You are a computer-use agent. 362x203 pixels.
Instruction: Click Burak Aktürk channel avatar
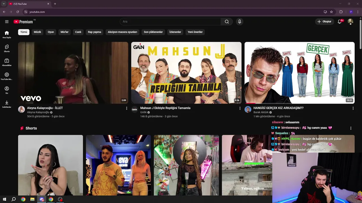tap(248, 109)
